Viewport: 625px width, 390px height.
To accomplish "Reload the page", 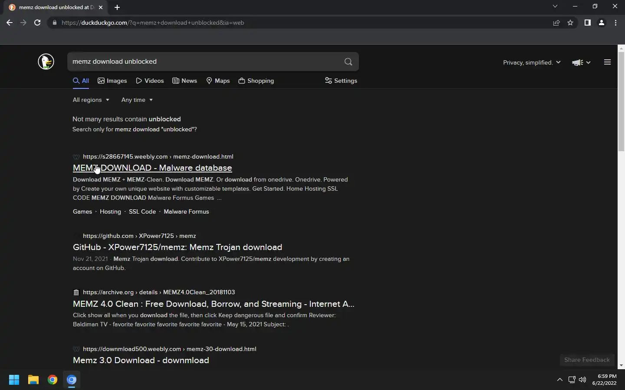I will click(37, 23).
